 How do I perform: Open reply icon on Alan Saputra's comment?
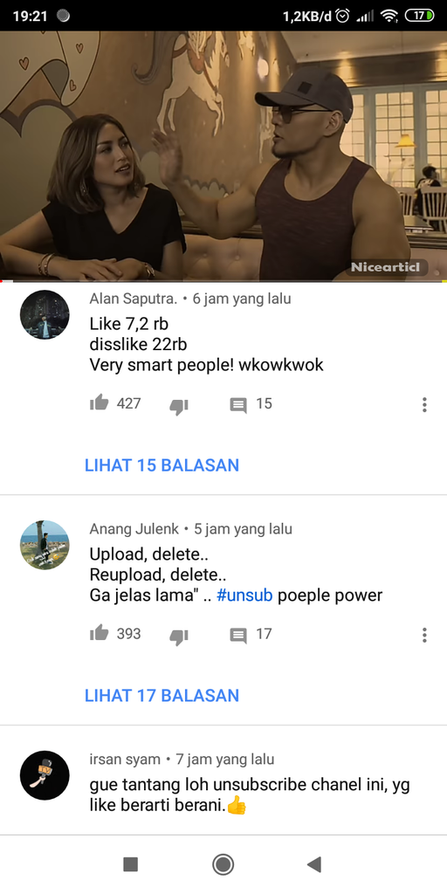pyautogui.click(x=238, y=405)
